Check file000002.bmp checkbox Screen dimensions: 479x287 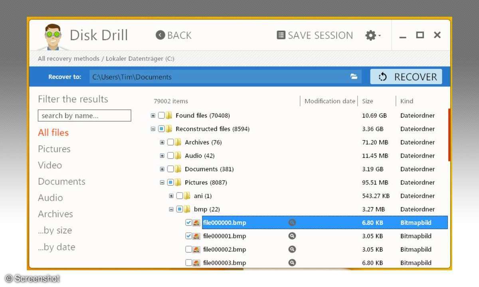[189, 250]
